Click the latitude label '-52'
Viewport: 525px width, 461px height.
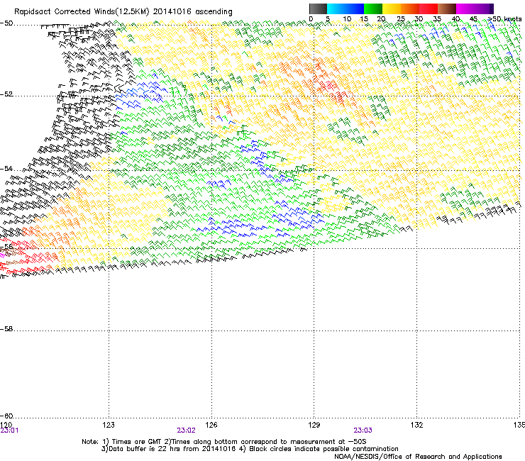tap(6, 94)
